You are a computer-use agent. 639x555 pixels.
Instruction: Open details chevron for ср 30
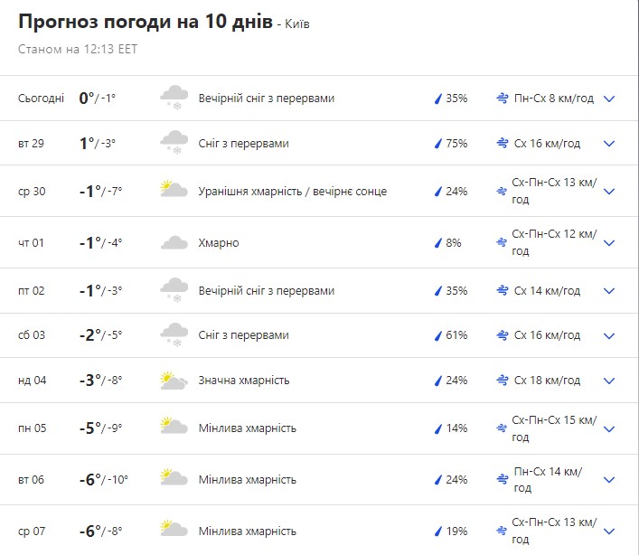[609, 191]
